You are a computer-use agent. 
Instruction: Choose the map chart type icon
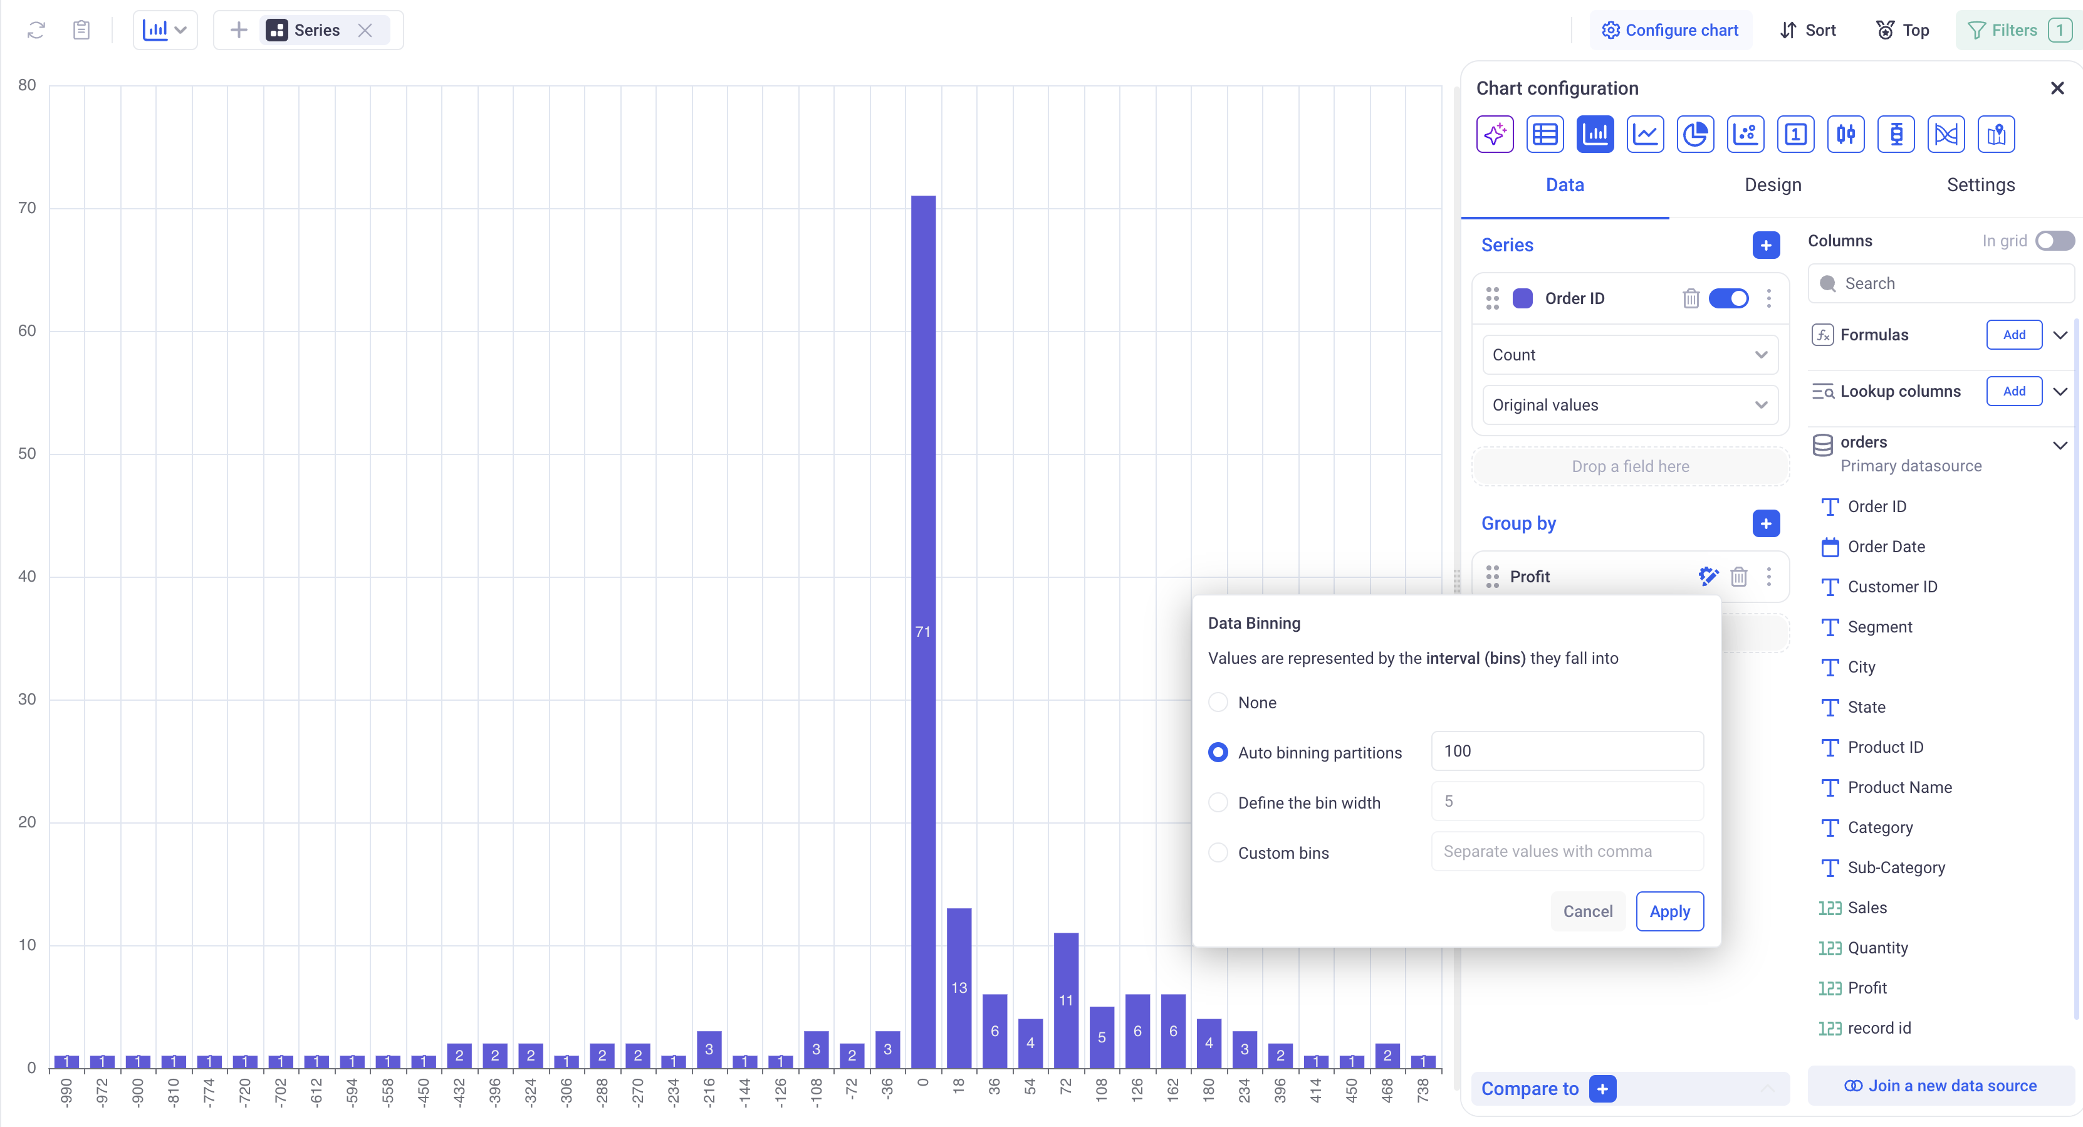click(1996, 134)
